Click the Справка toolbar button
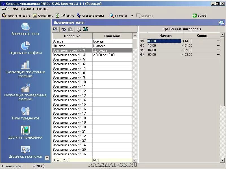226x169 pixels. (x=145, y=15)
